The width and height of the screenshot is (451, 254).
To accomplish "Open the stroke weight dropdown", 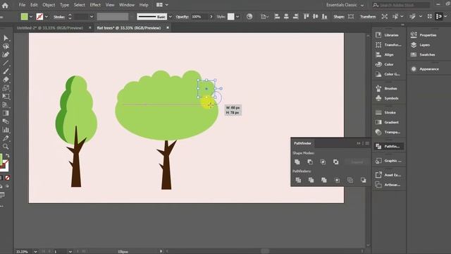I will pyautogui.click(x=92, y=17).
